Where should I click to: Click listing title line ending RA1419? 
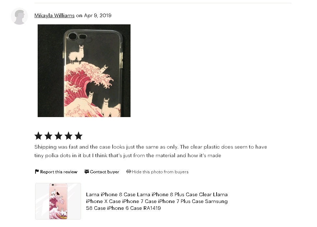point(123,208)
